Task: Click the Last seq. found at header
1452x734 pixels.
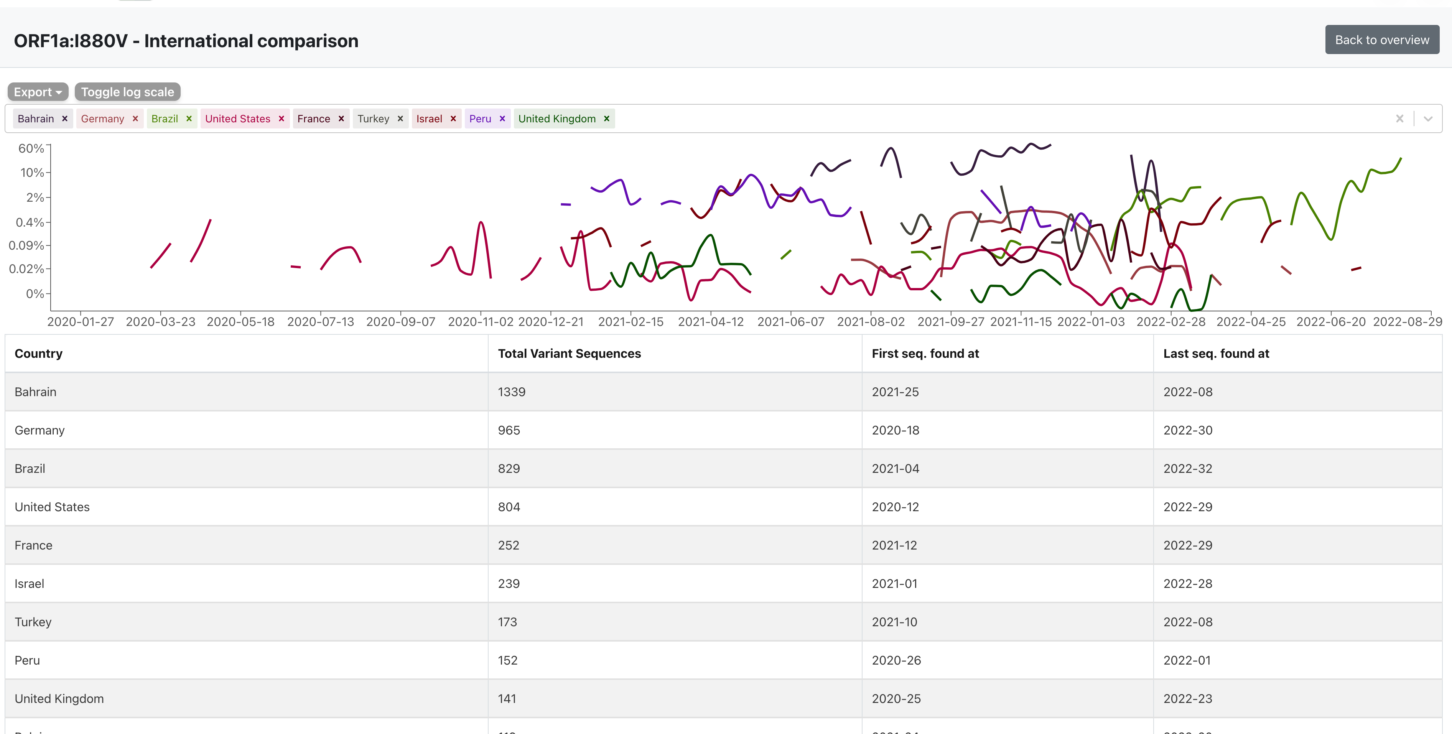Action: point(1216,354)
